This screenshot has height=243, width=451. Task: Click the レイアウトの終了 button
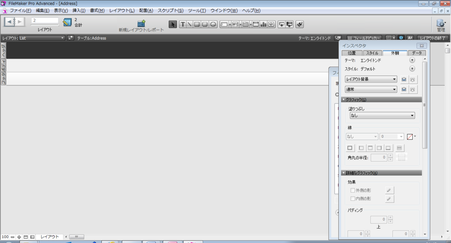point(433,38)
